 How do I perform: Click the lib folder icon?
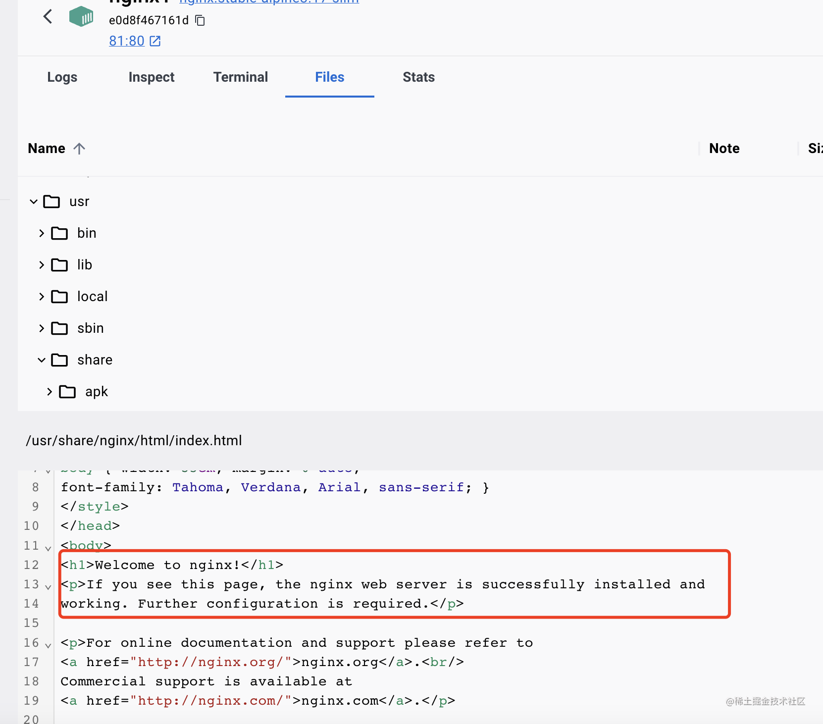(x=59, y=265)
